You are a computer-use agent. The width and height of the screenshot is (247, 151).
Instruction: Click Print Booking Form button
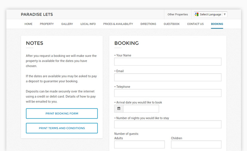62,113
